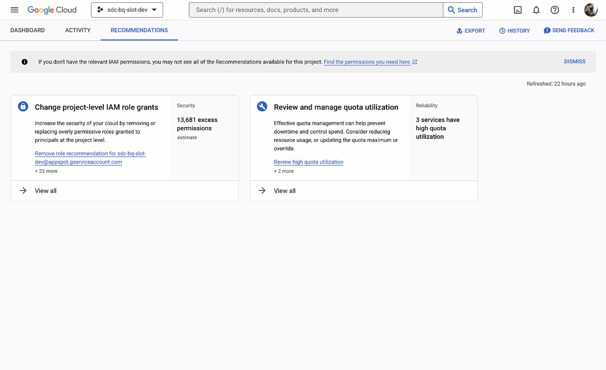Open the 'Find the permissions you need here' link
Image resolution: width=606 pixels, height=370 pixels.
pyautogui.click(x=367, y=62)
